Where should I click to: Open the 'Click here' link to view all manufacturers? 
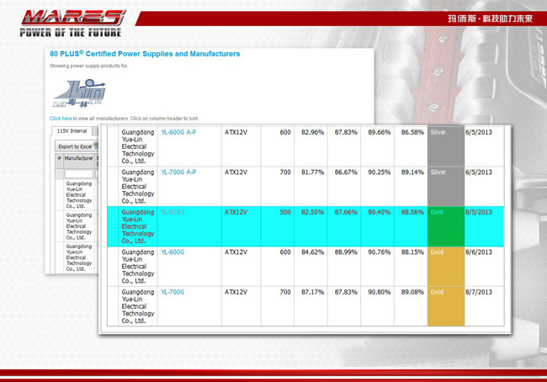[61, 119]
